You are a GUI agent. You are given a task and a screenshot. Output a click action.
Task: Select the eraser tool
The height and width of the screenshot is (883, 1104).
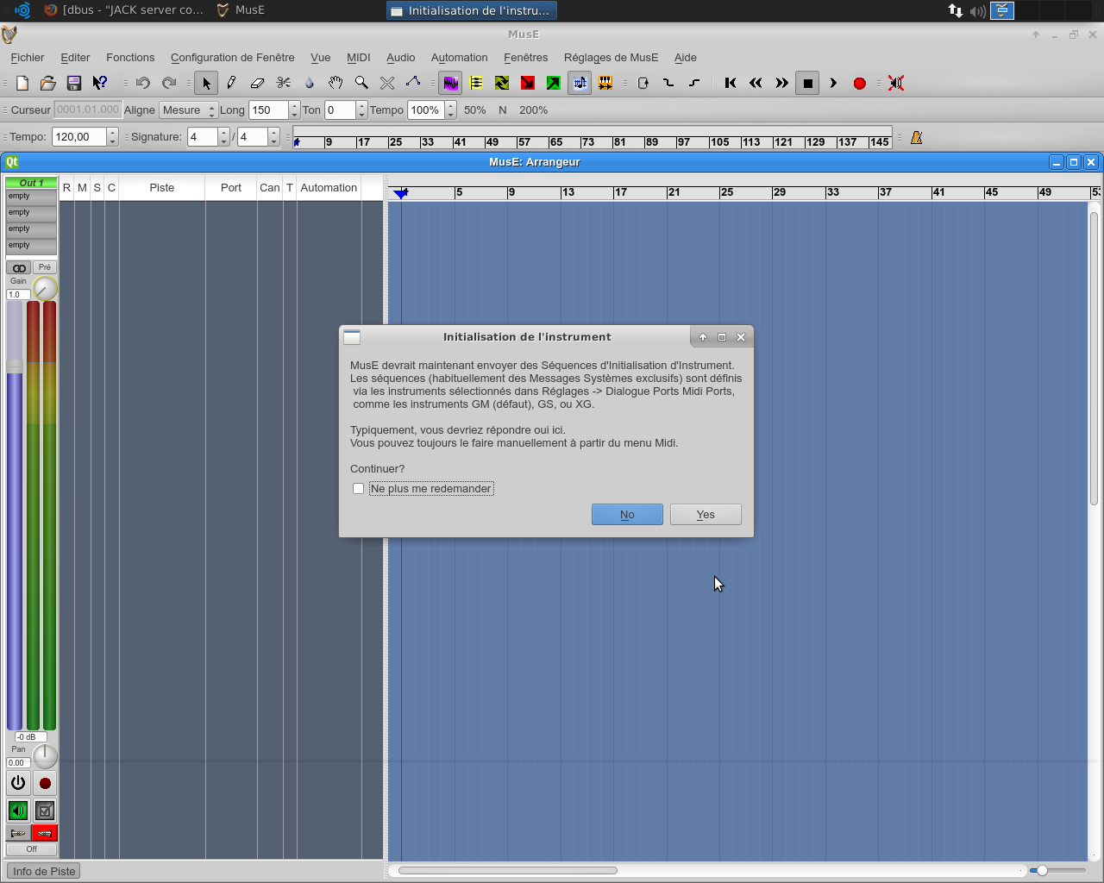[257, 83]
